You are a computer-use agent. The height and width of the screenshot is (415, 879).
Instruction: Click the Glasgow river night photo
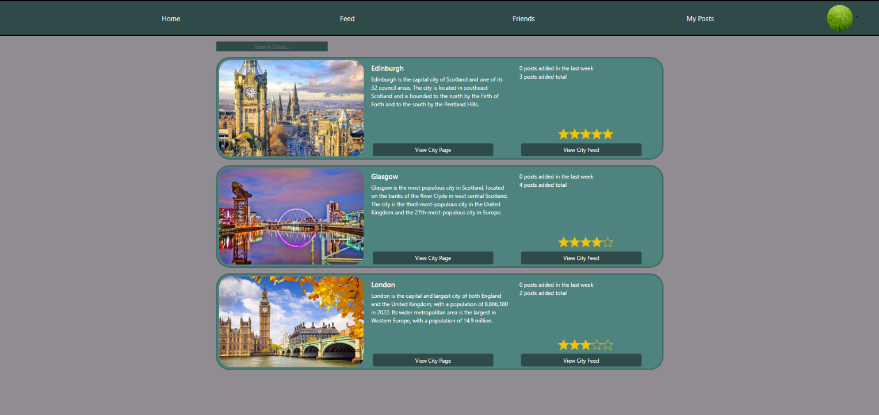click(291, 216)
